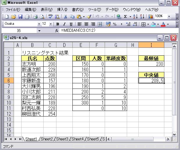
Task: Open the 挿入(I) menu
Action: (62, 10)
